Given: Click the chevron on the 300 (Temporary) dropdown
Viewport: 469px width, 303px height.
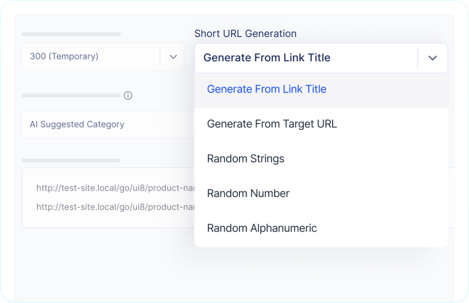Looking at the screenshot, I should point(173,57).
